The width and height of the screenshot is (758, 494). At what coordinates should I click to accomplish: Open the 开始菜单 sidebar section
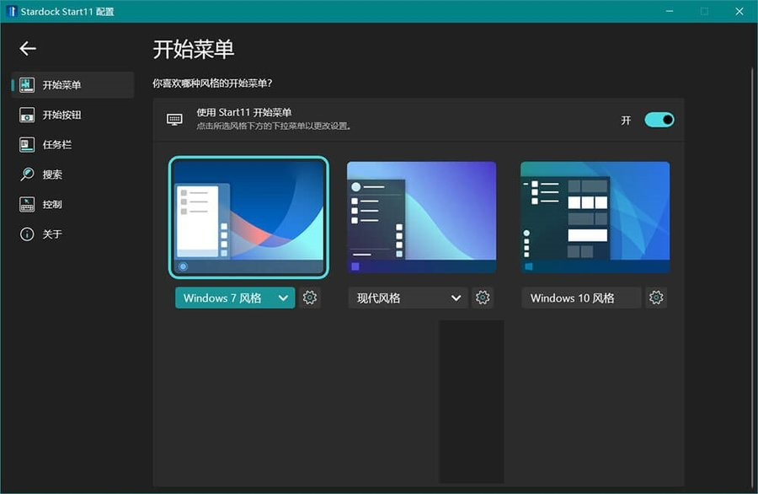[72, 85]
